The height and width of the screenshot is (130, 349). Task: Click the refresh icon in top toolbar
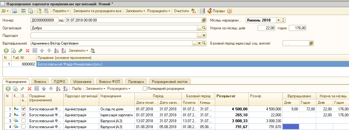[23, 11]
